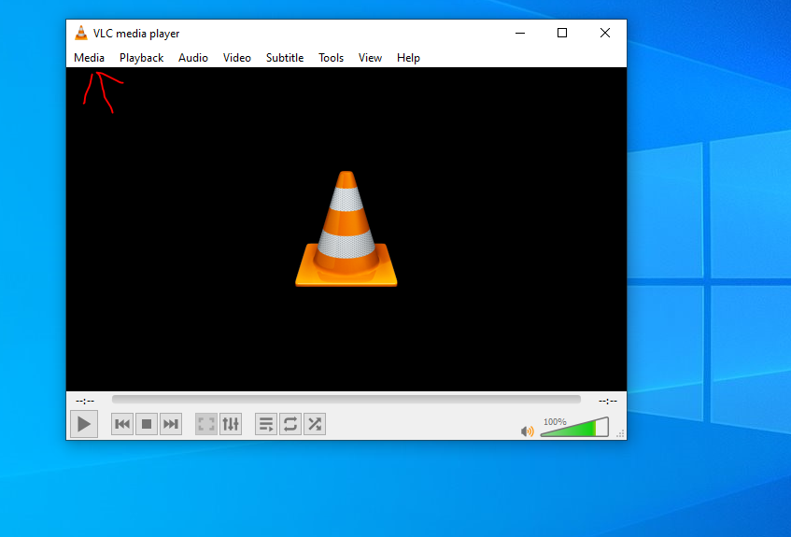The height and width of the screenshot is (537, 791).
Task: Close the VLC media player window
Action: [605, 34]
